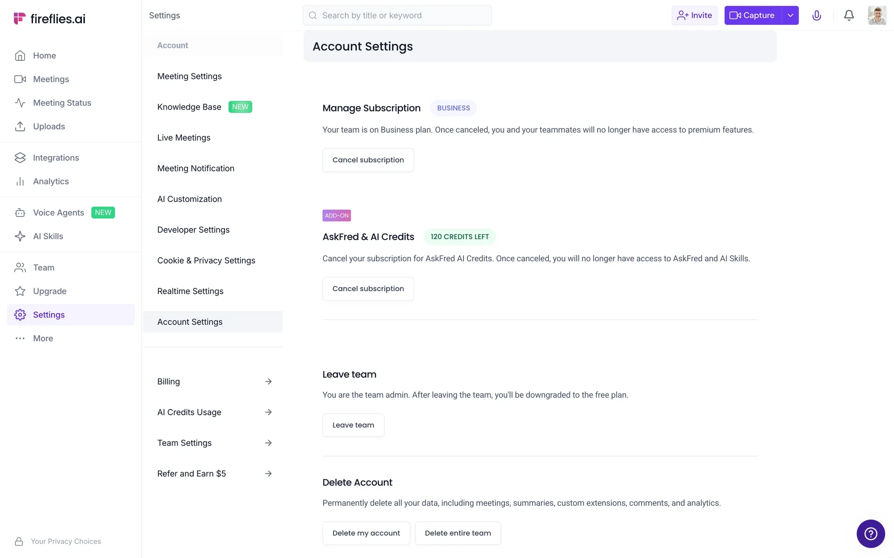Screen dimensions: 894x558
Task: Click the Settings gear icon
Action: point(20,315)
